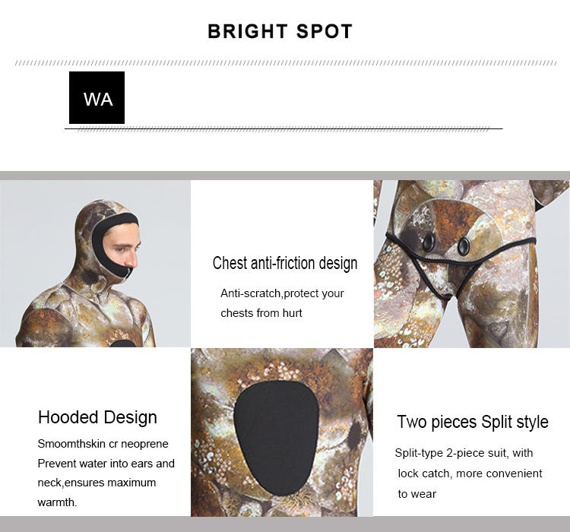Click the BRIGHT SPOT heading
The height and width of the screenshot is (532, 570).
[280, 31]
